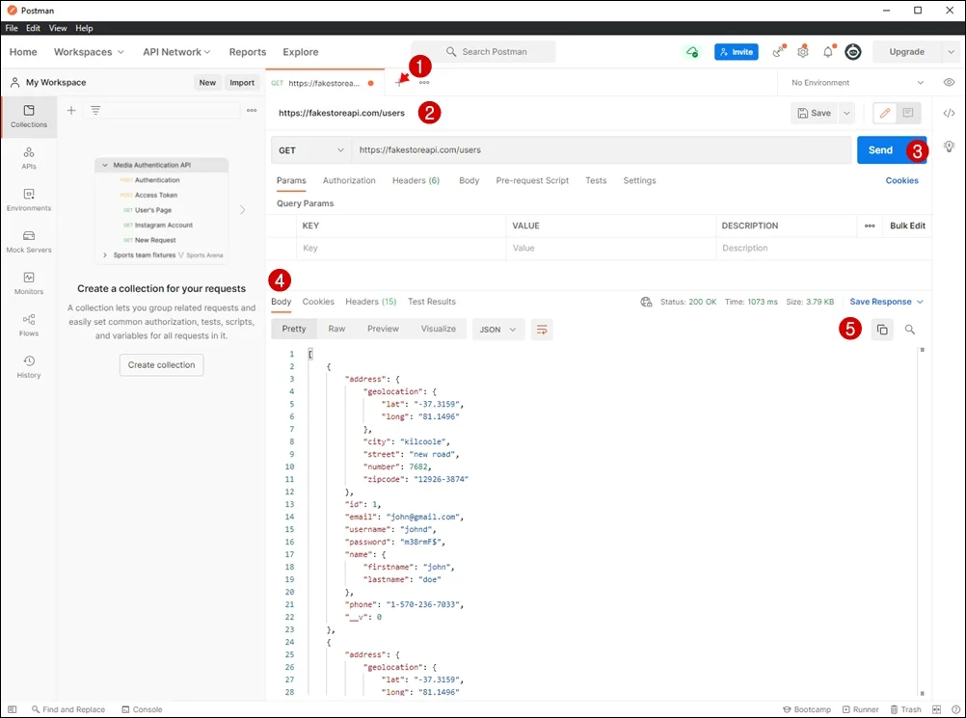Toggle the environment quick look eye icon
The image size is (966, 718).
[949, 83]
